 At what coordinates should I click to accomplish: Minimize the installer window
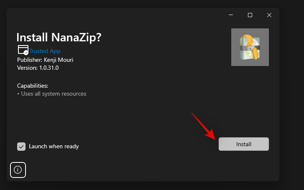point(231,15)
